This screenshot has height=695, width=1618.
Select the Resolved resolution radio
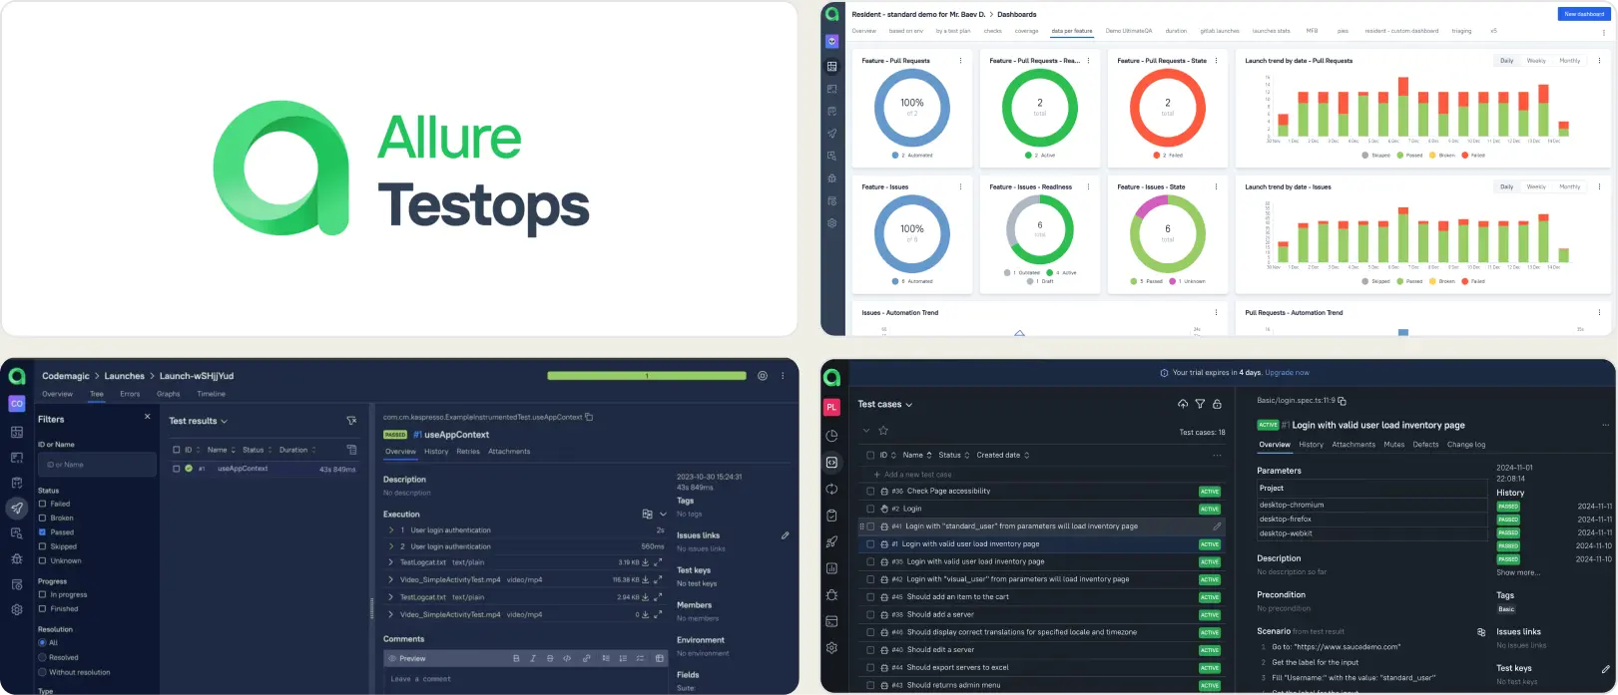[42, 657]
